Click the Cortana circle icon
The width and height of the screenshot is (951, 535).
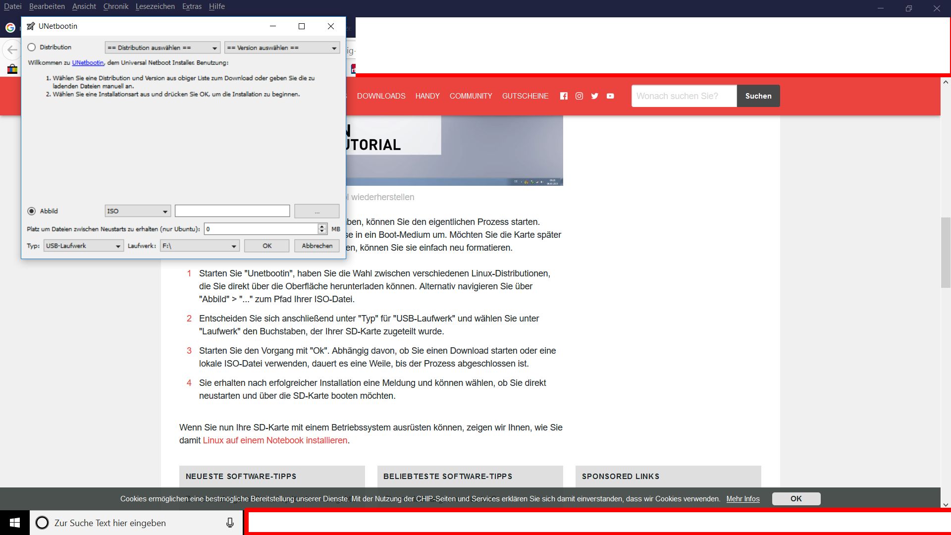point(42,523)
